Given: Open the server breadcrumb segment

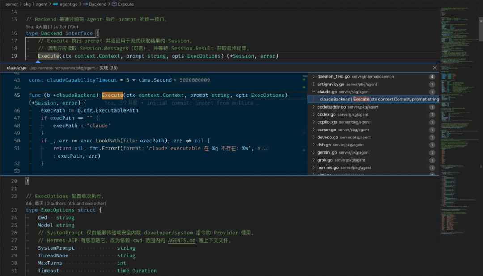Looking at the screenshot, I should (x=12, y=4).
